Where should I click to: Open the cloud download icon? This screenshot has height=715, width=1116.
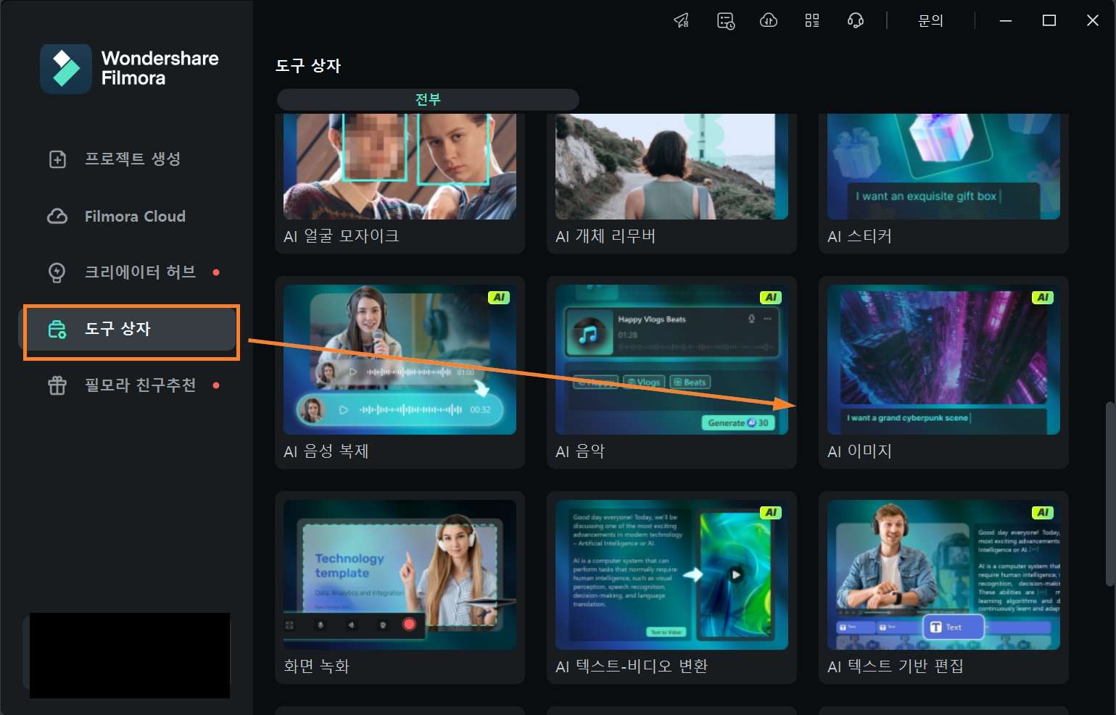tap(769, 20)
